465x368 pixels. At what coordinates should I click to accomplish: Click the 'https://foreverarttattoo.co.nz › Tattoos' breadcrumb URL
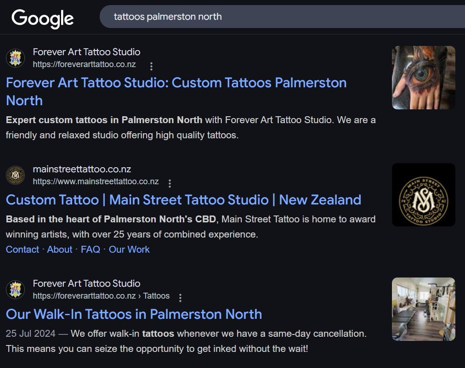tap(101, 296)
